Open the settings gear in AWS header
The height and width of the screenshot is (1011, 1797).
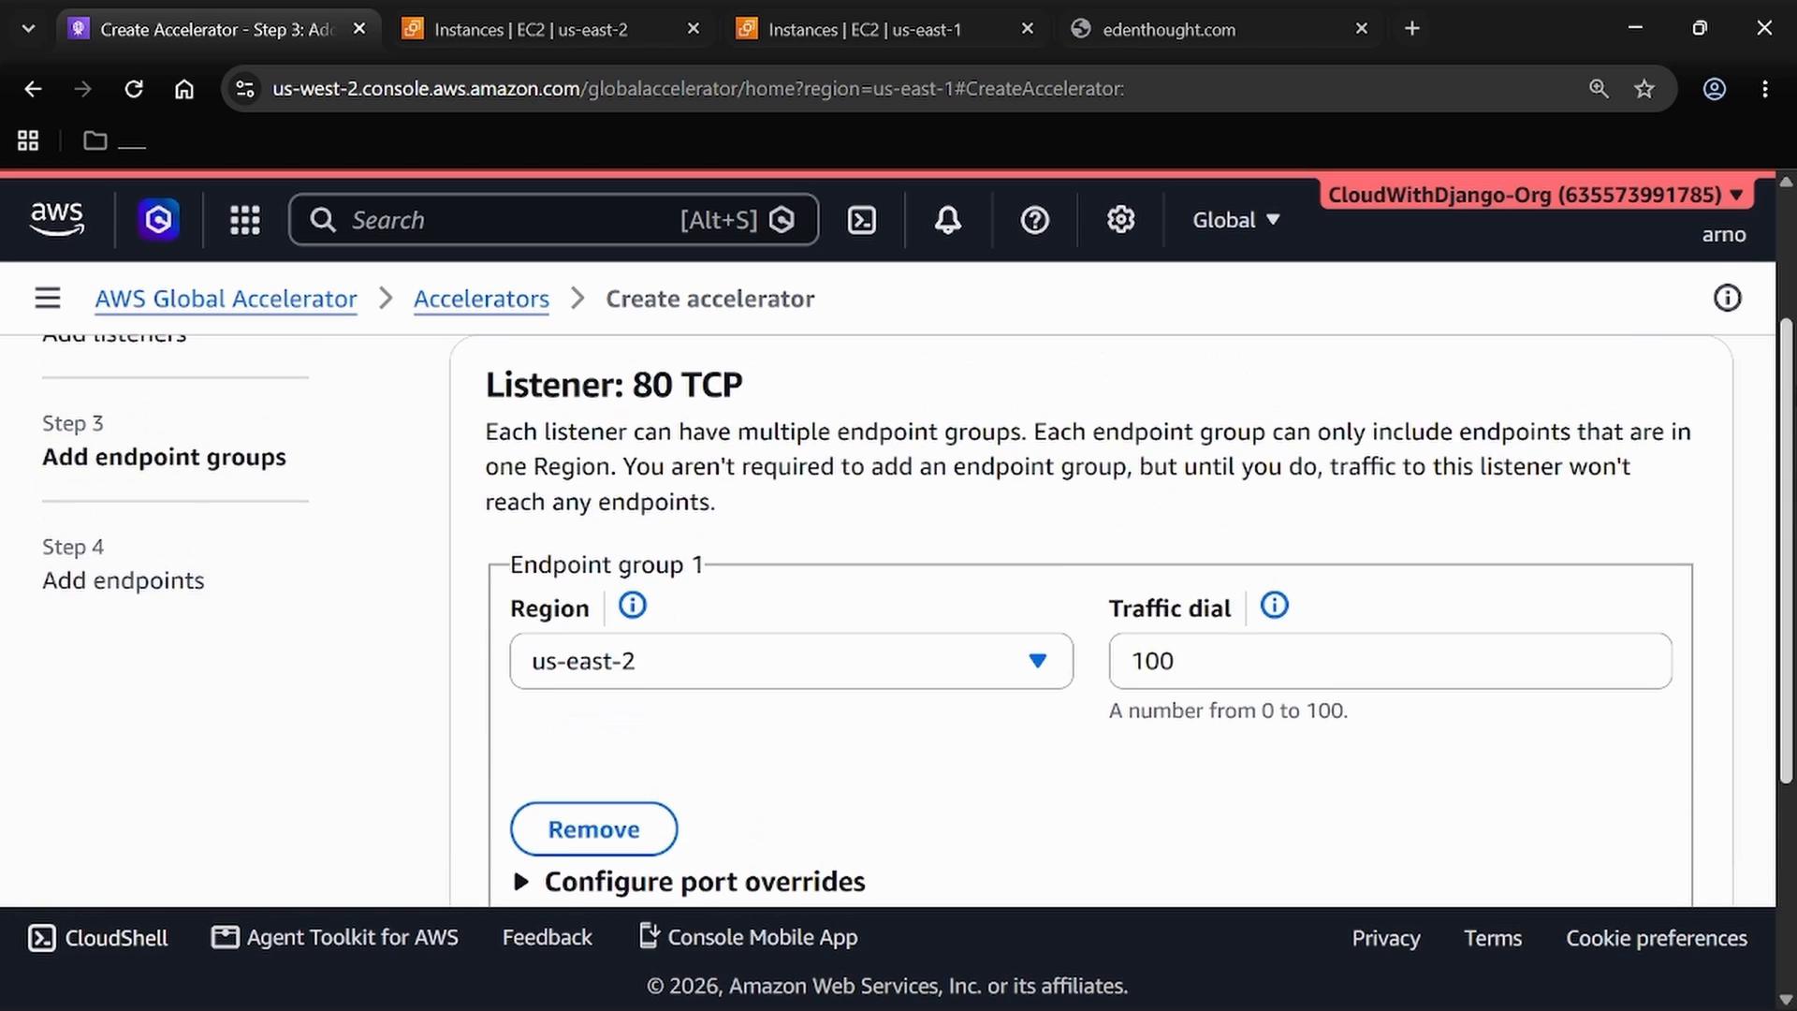pyautogui.click(x=1120, y=220)
